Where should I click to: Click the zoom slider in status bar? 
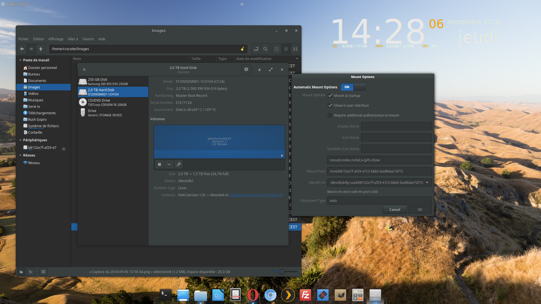(x=282, y=272)
